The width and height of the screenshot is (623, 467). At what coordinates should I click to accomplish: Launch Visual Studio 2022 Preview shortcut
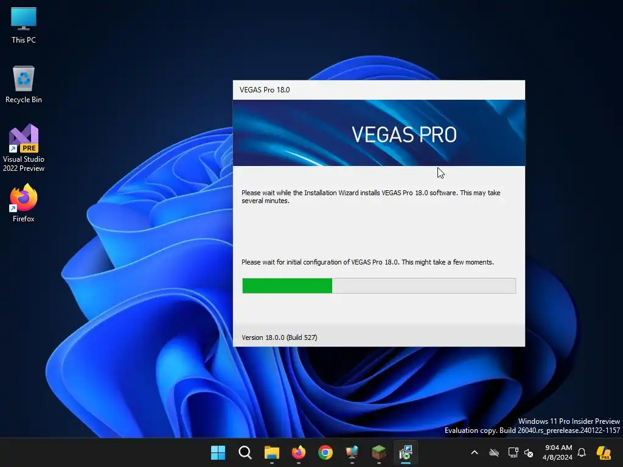click(24, 148)
